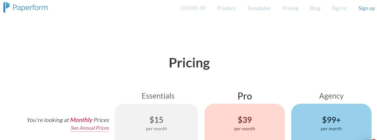Click the "You're looking at" pricing note
The height and width of the screenshot is (140, 377).
48,120
